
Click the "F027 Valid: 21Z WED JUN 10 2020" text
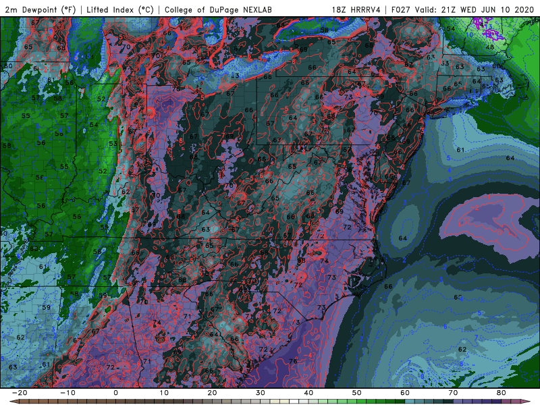462,9
